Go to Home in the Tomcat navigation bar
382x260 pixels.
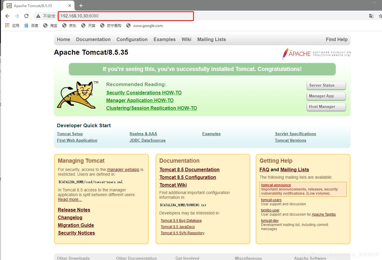click(x=63, y=39)
